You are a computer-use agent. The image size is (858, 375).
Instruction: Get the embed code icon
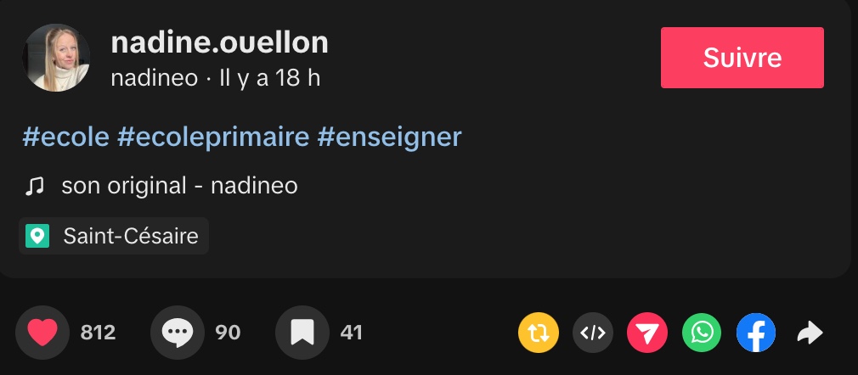pos(592,333)
